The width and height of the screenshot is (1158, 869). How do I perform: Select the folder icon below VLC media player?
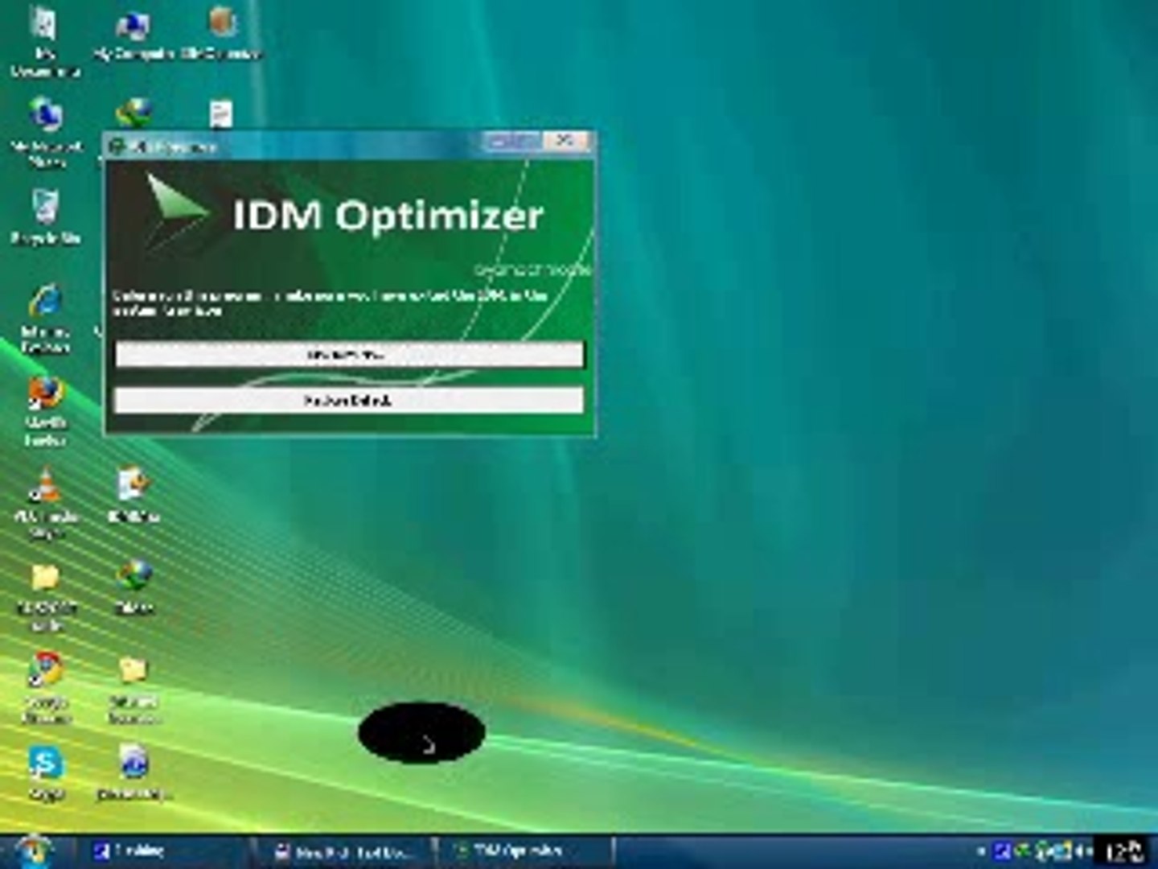click(x=46, y=597)
